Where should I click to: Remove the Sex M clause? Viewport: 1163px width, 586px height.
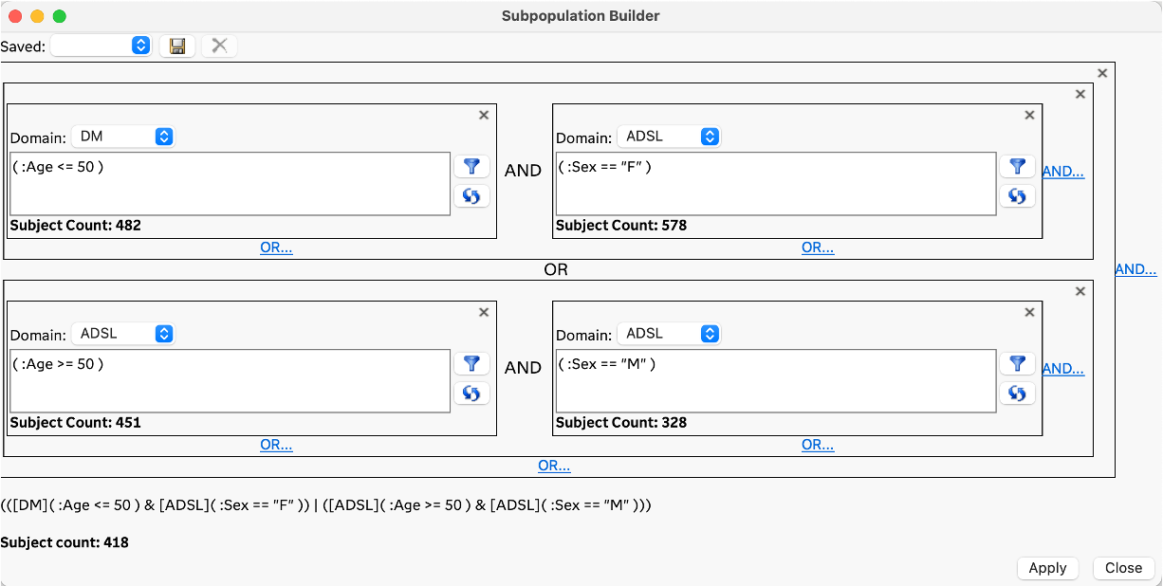(1029, 312)
